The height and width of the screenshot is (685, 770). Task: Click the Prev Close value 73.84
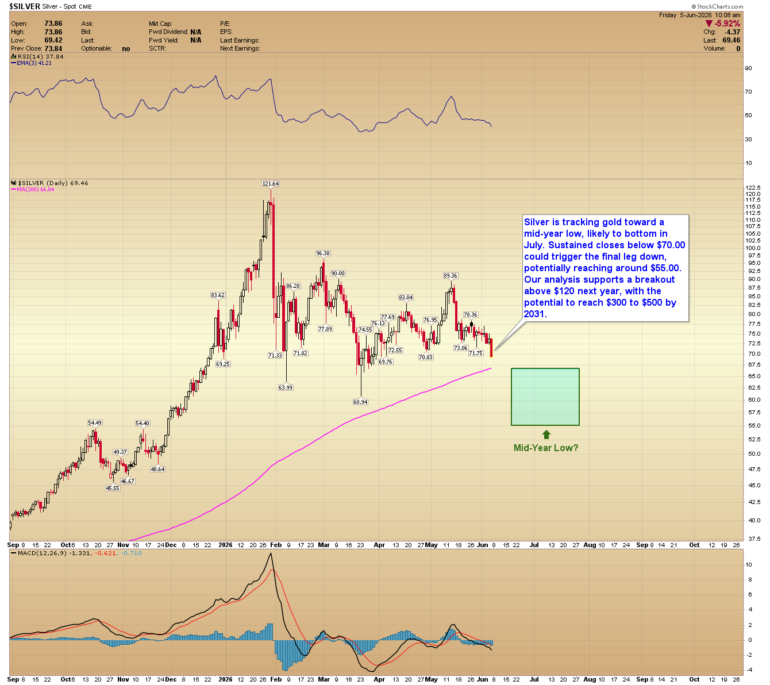(53, 49)
